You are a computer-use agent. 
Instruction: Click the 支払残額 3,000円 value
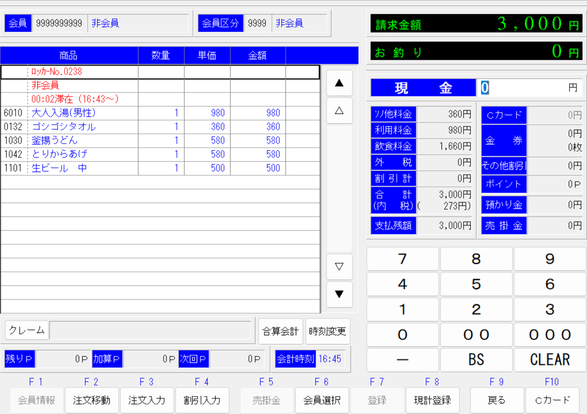pos(445,226)
